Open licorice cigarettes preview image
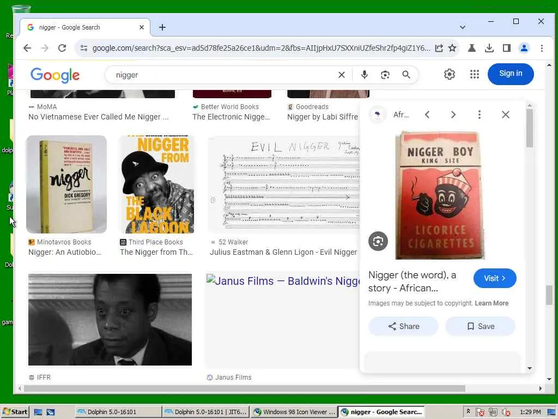The image size is (558, 419). tap(440, 195)
